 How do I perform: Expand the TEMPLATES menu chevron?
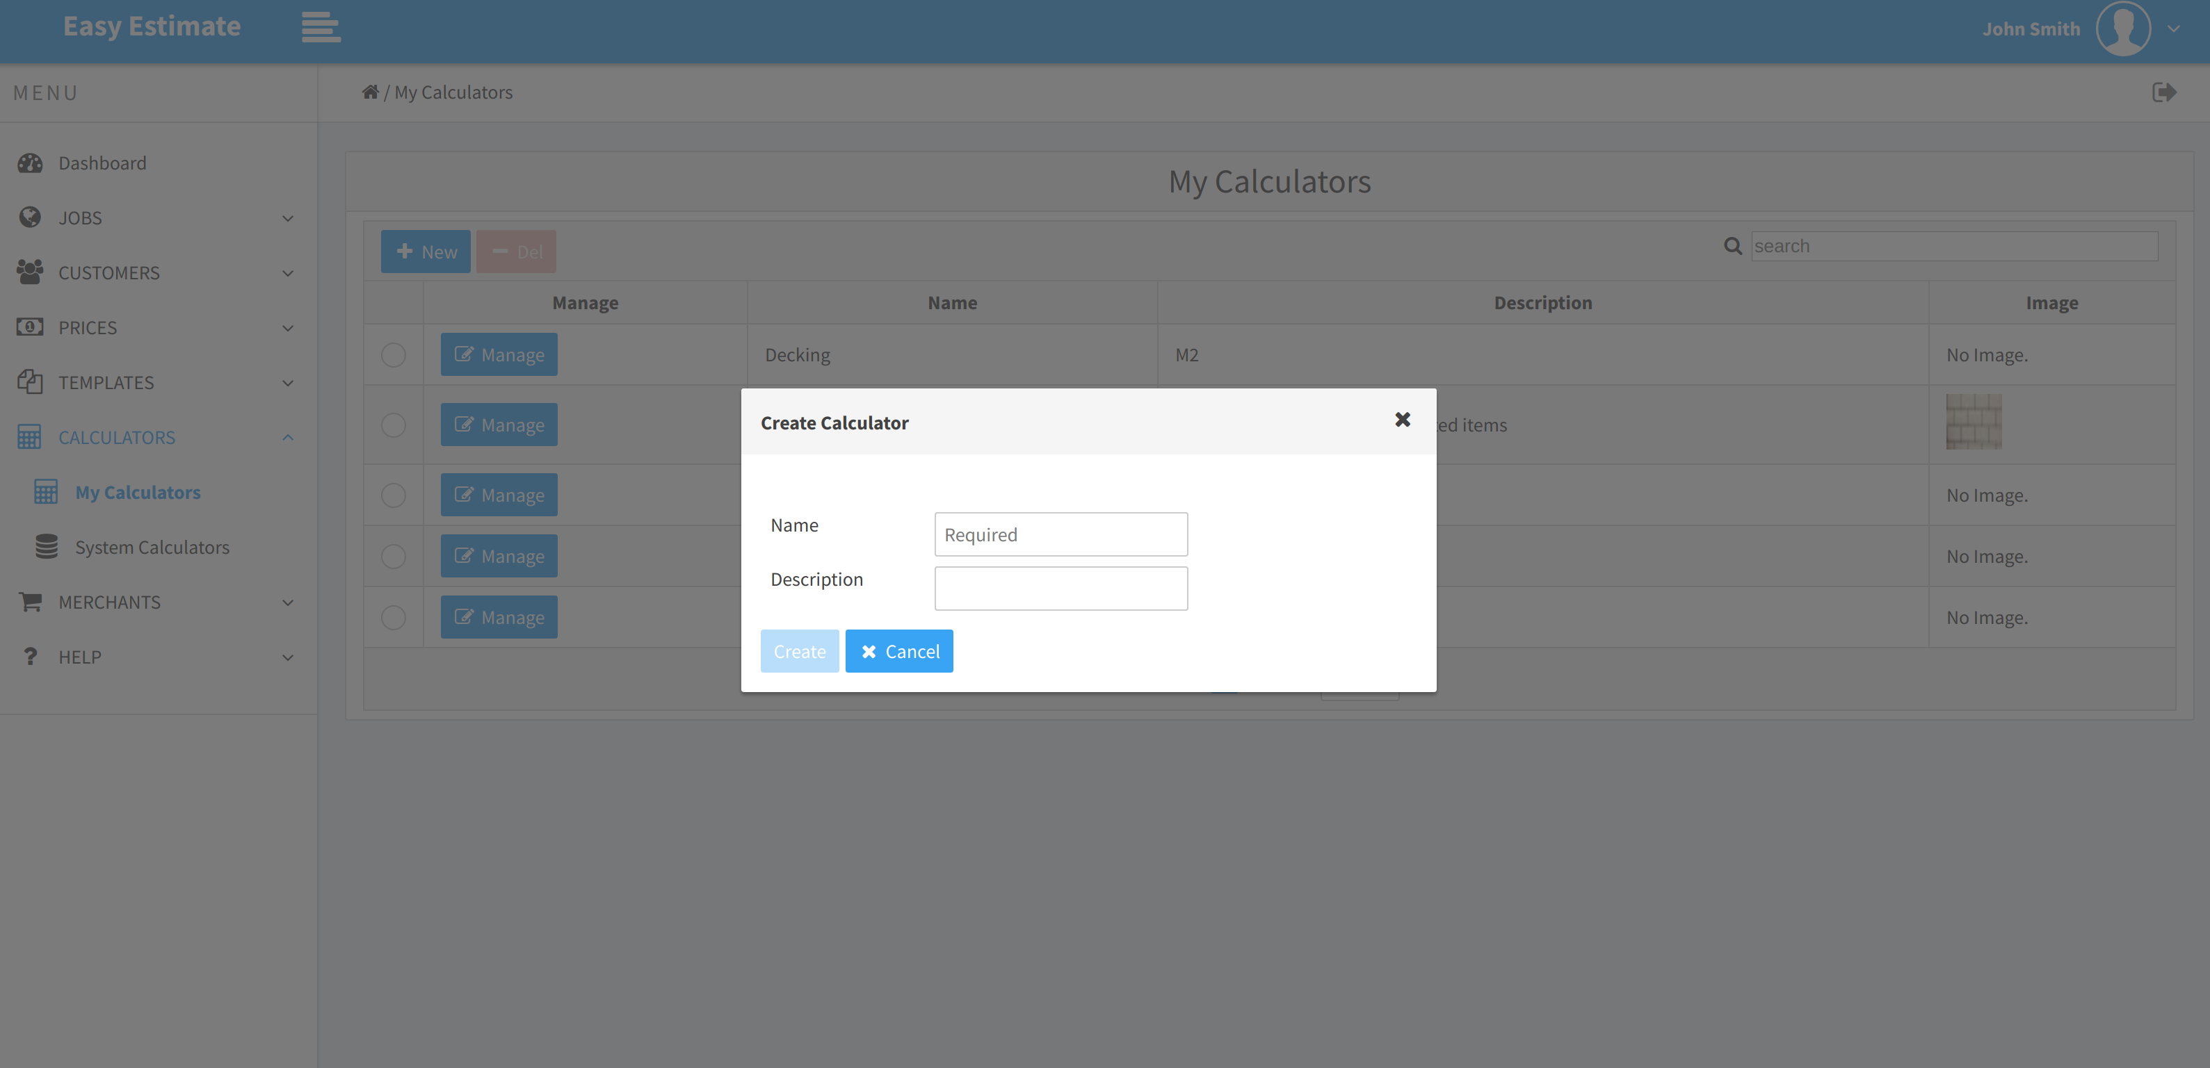[289, 383]
